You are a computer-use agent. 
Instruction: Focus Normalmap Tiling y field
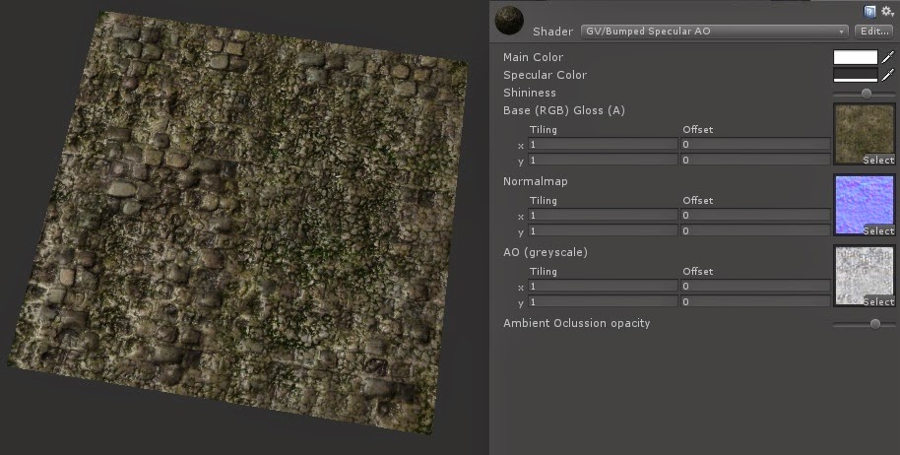coord(603,230)
